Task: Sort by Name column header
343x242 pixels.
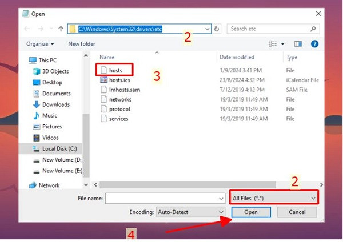Action: click(x=107, y=57)
